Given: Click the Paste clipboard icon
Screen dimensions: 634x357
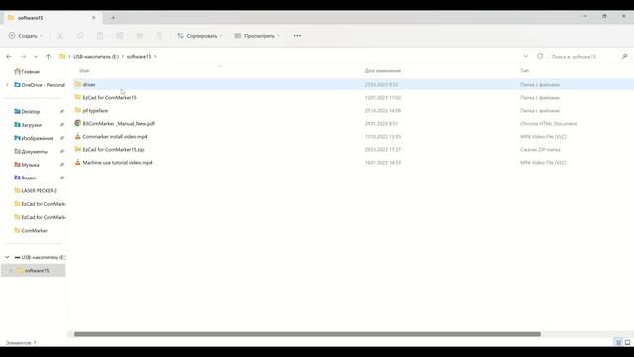Looking at the screenshot, I should tap(100, 36).
